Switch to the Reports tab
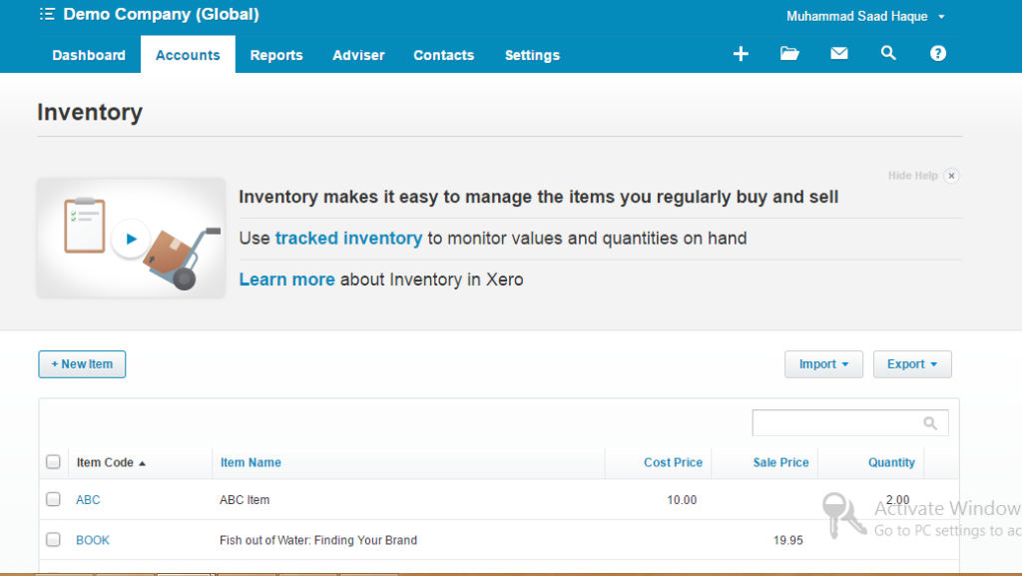The image size is (1022, 576). point(276,55)
